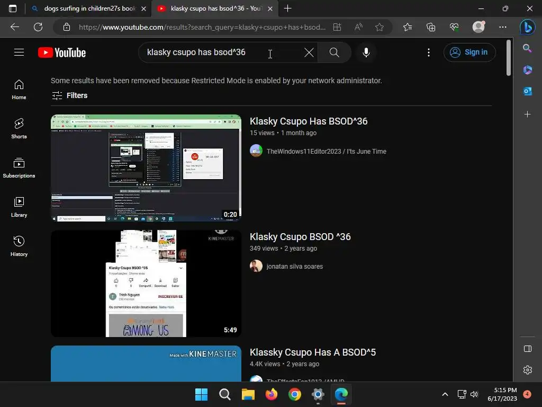Click the YouTube logo

point(62,52)
